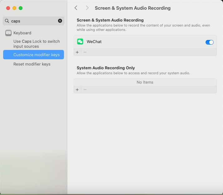Remove app from Screen & System Audio Recording list
Viewport: 223px width, 195px height.
pyautogui.click(x=85, y=52)
